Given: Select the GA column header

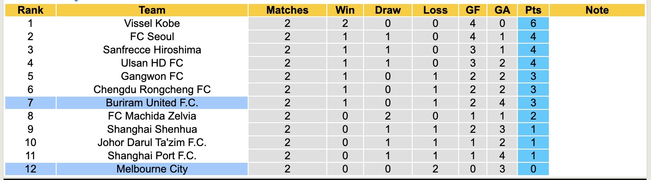Looking at the screenshot, I should pos(502,10).
